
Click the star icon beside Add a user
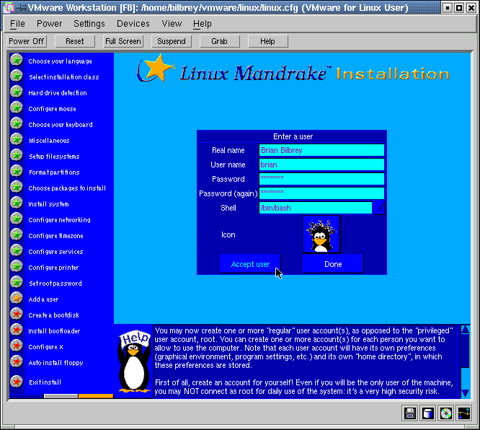[x=17, y=299]
